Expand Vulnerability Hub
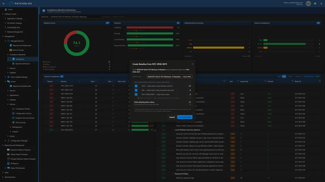This screenshot has height=182, width=325. [5, 28]
